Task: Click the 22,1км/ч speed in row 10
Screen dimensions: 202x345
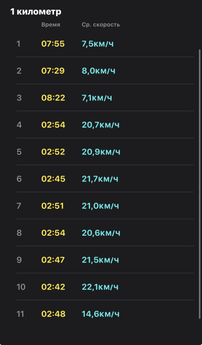Action: point(100,287)
